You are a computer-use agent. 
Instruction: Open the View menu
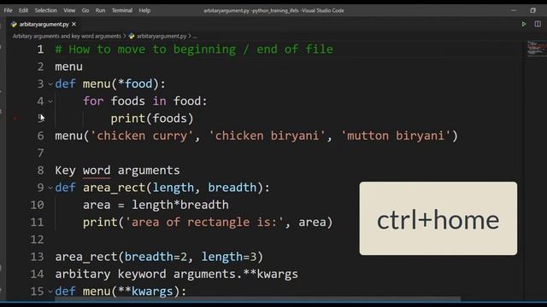click(69, 10)
